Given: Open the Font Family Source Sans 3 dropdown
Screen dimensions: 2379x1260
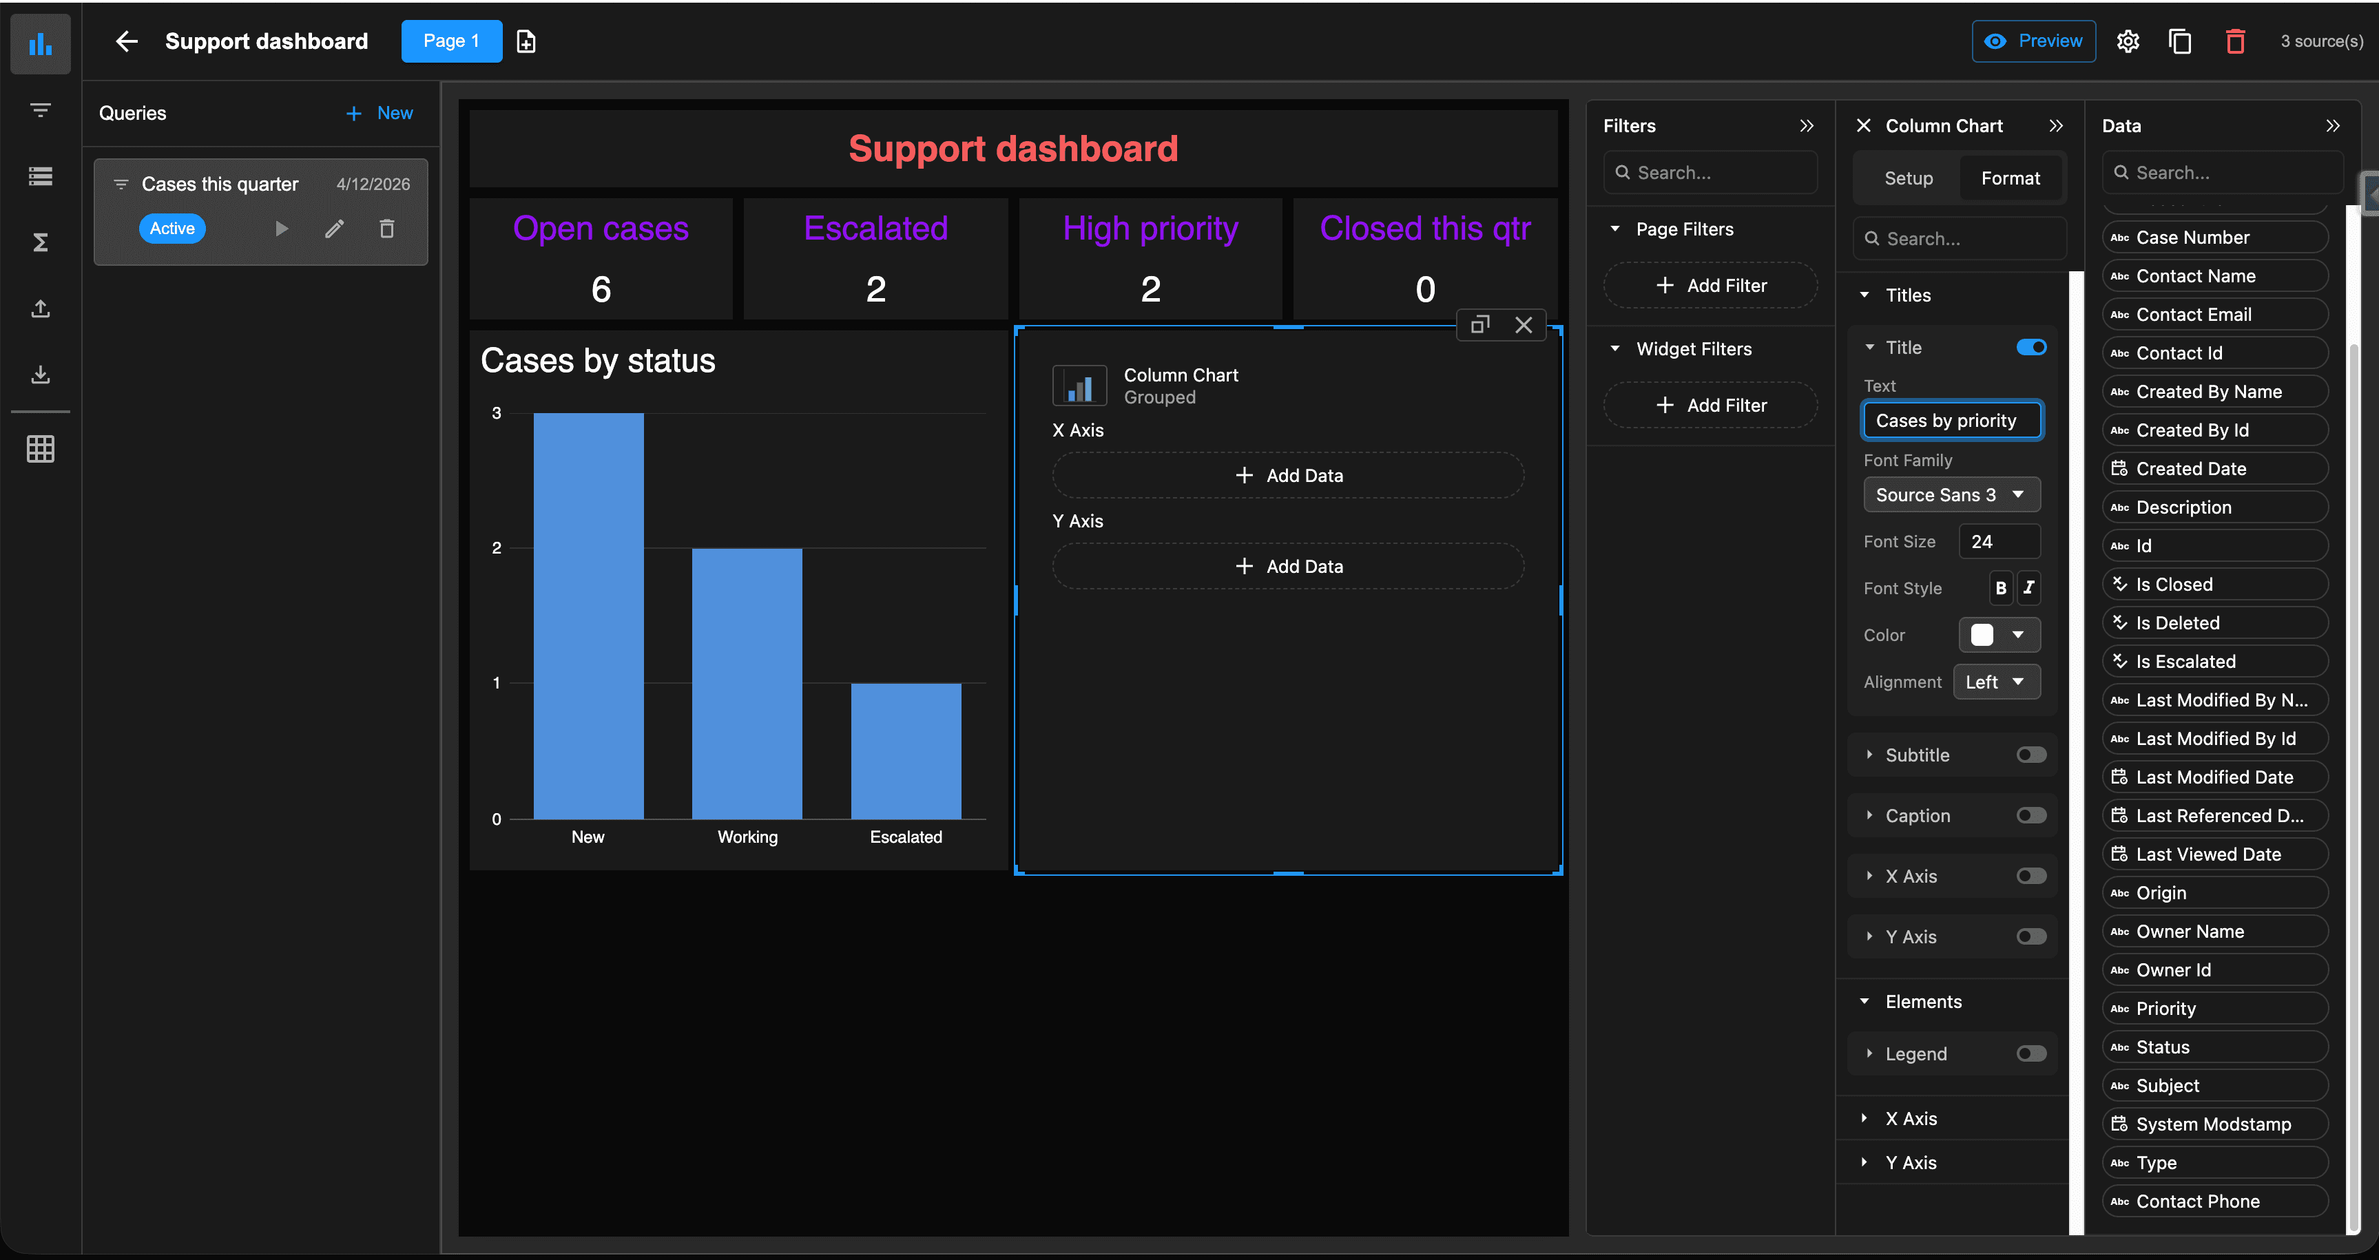Looking at the screenshot, I should tap(1951, 495).
